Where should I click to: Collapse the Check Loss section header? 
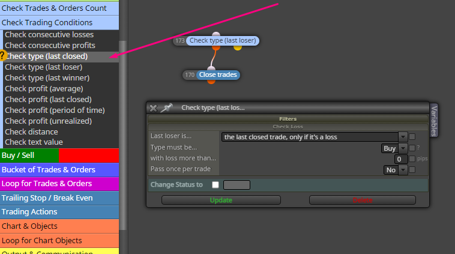(x=288, y=127)
